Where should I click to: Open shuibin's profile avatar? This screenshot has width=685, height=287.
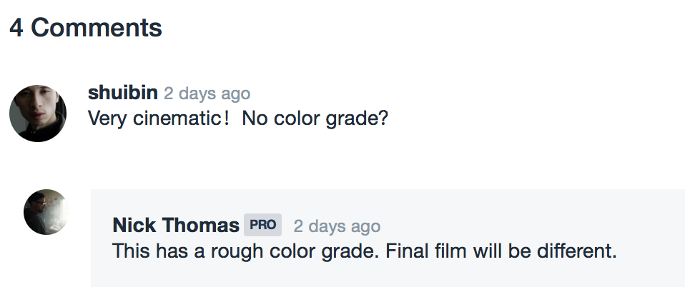coord(38,114)
